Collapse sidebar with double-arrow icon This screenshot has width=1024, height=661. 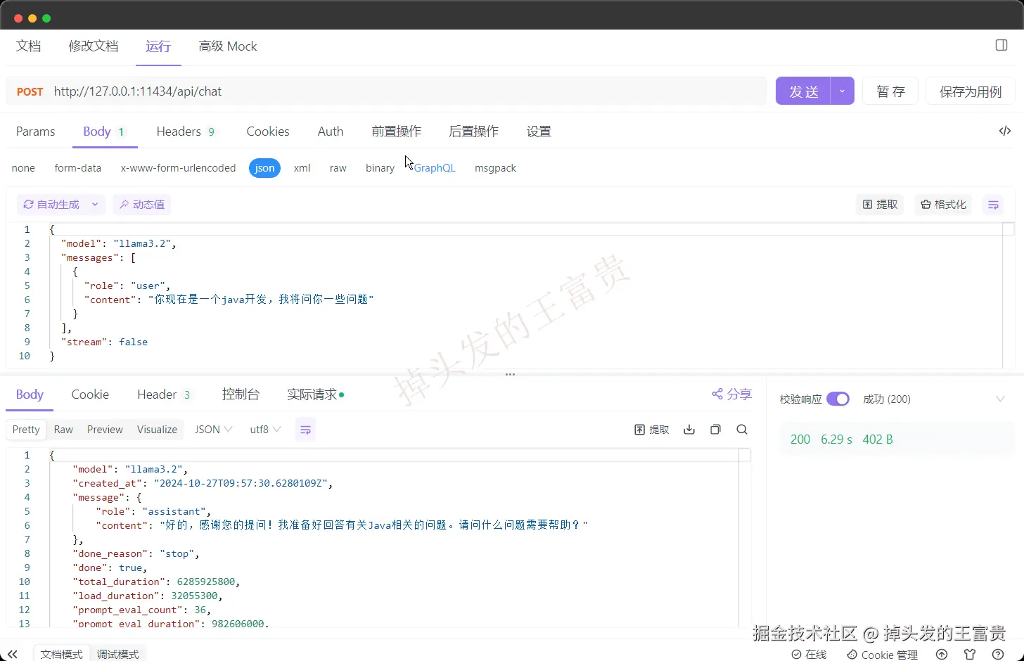pyautogui.click(x=12, y=654)
